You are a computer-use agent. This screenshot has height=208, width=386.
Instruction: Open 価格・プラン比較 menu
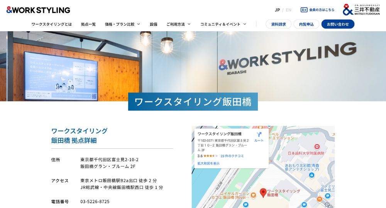point(120,24)
